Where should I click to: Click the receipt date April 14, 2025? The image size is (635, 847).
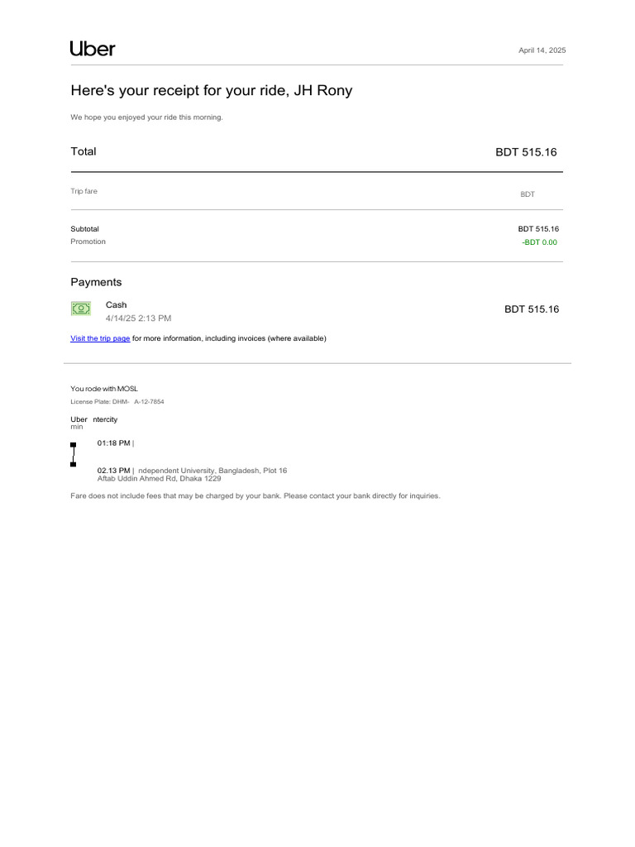542,50
